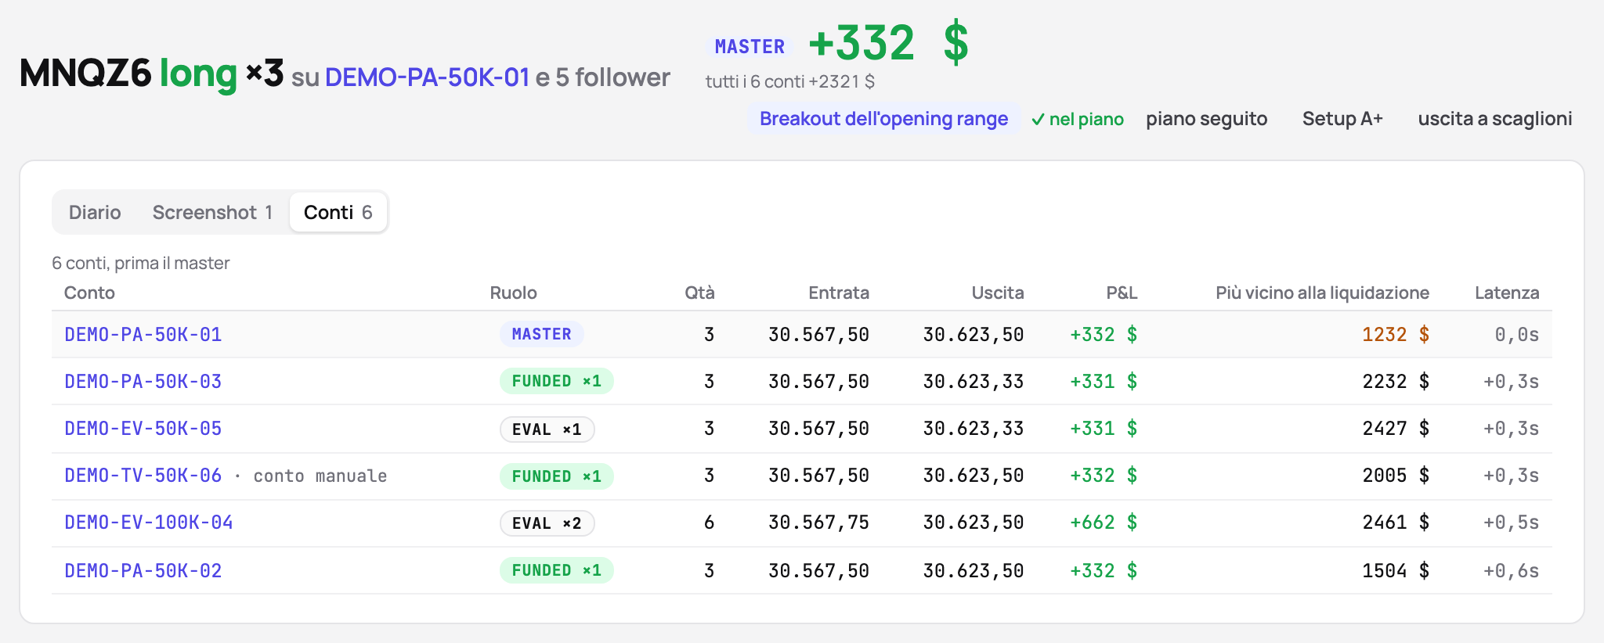1604x643 pixels.
Task: Click the Uscita column header
Action: coord(998,293)
